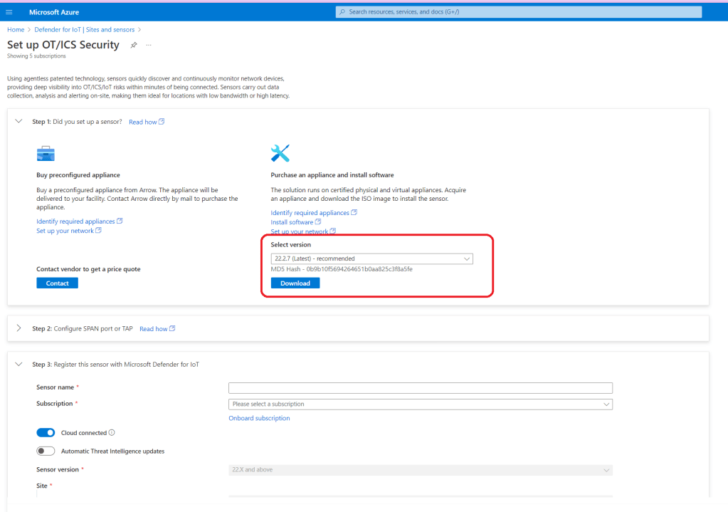Click the search magnifier icon in top bar
Image resolution: width=728 pixels, height=512 pixels.
pos(342,12)
